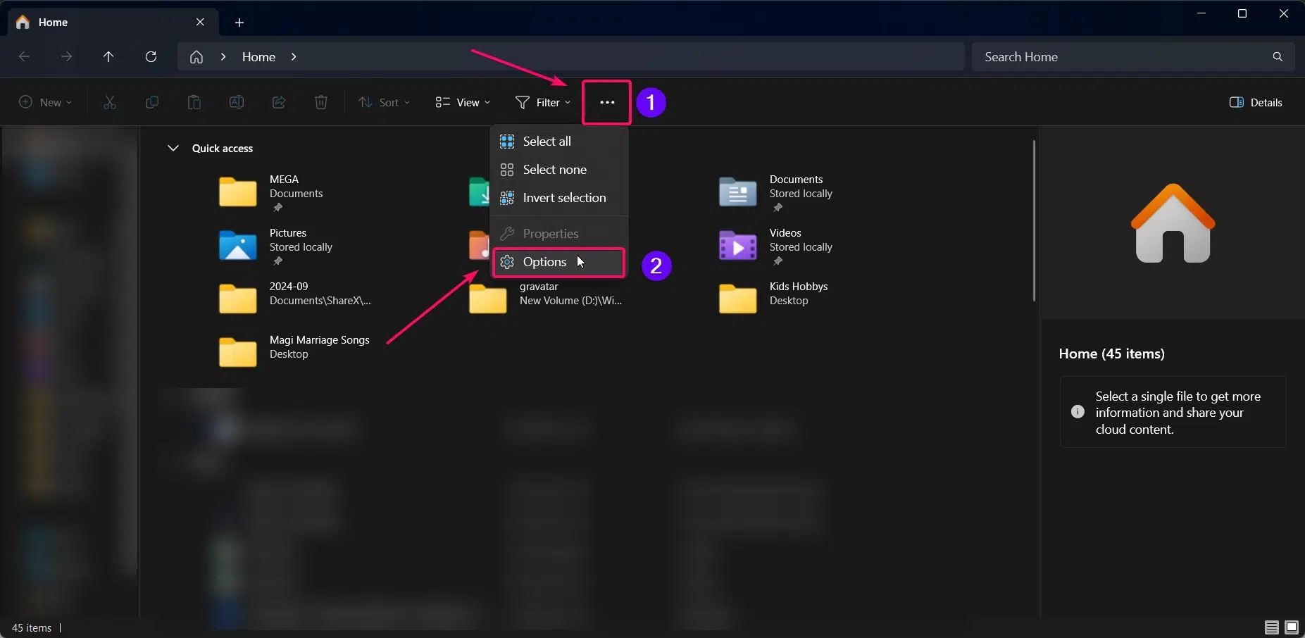Open the Sort dropdown menu
Image resolution: width=1305 pixels, height=638 pixels.
pyautogui.click(x=384, y=102)
